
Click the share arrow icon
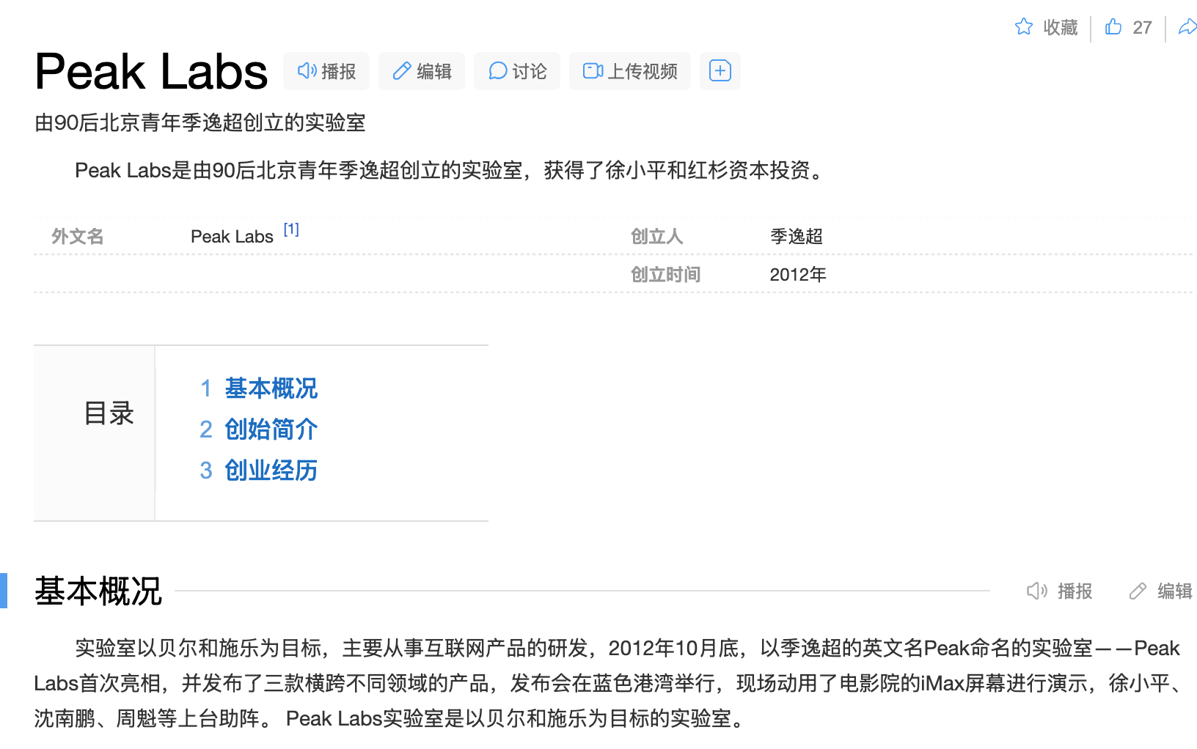pyautogui.click(x=1187, y=27)
